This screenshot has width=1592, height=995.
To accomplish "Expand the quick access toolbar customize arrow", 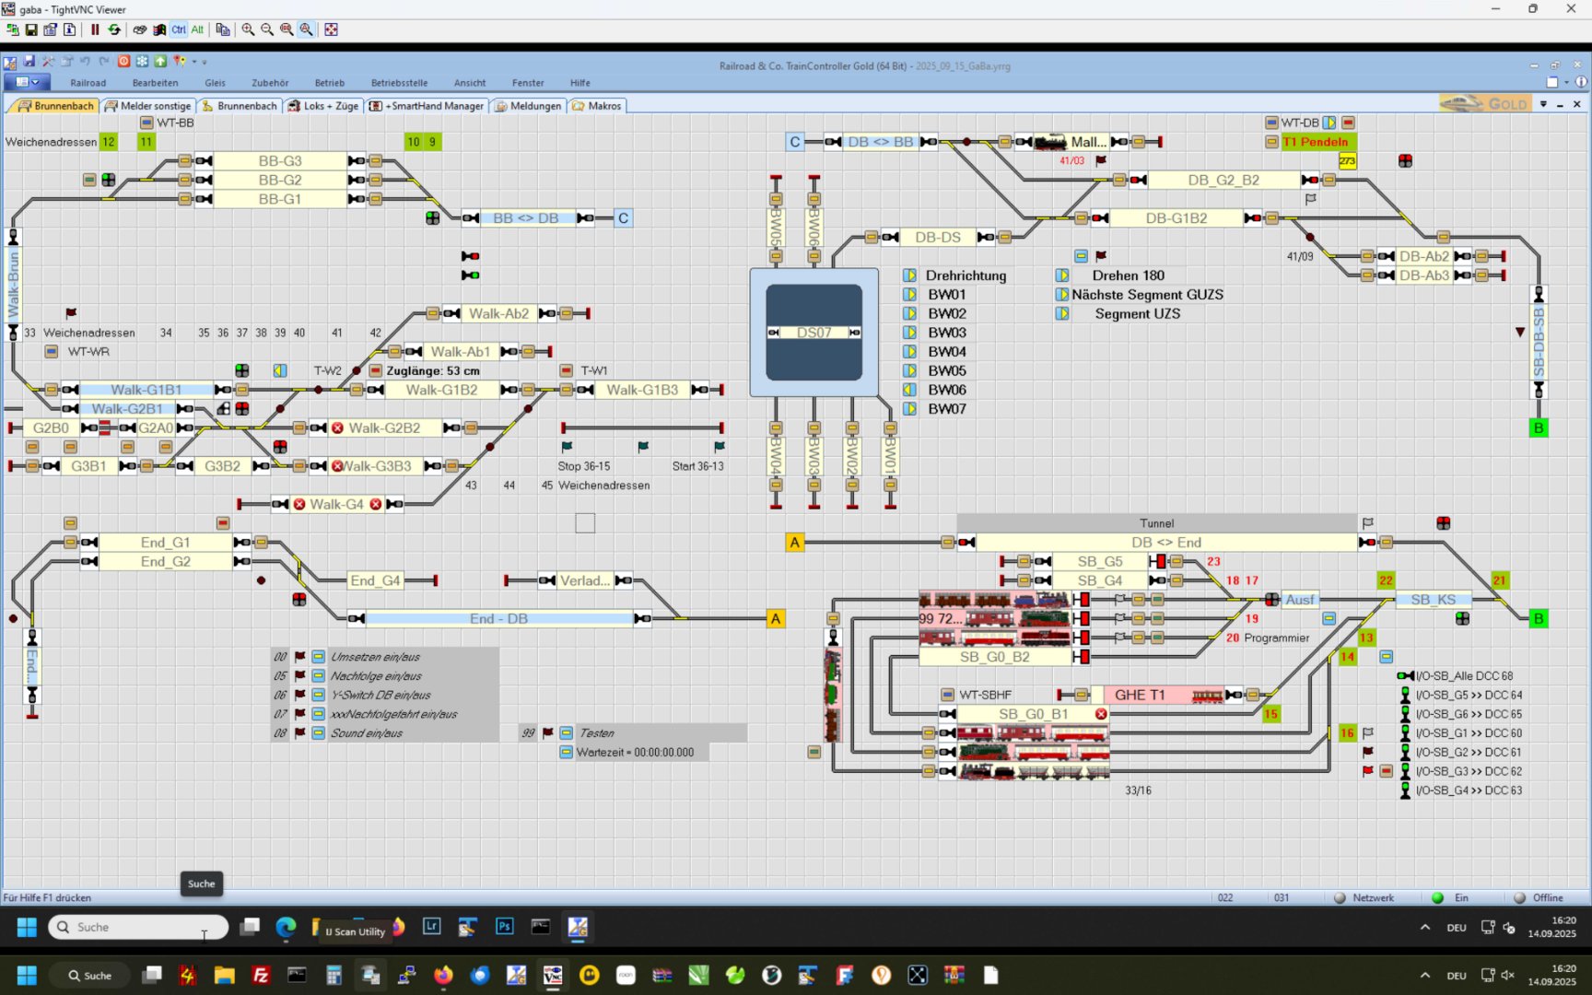I will [205, 63].
